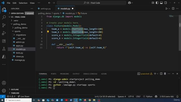Open the Explorer view in activity bar
Image resolution: width=181 pixels, height=102 pixels.
point(4,10)
